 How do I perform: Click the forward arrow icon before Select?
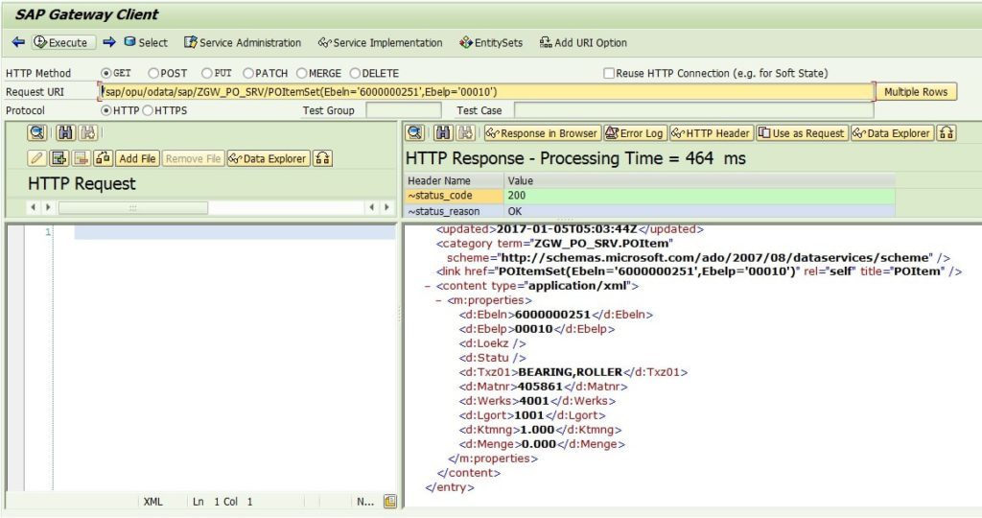[109, 42]
